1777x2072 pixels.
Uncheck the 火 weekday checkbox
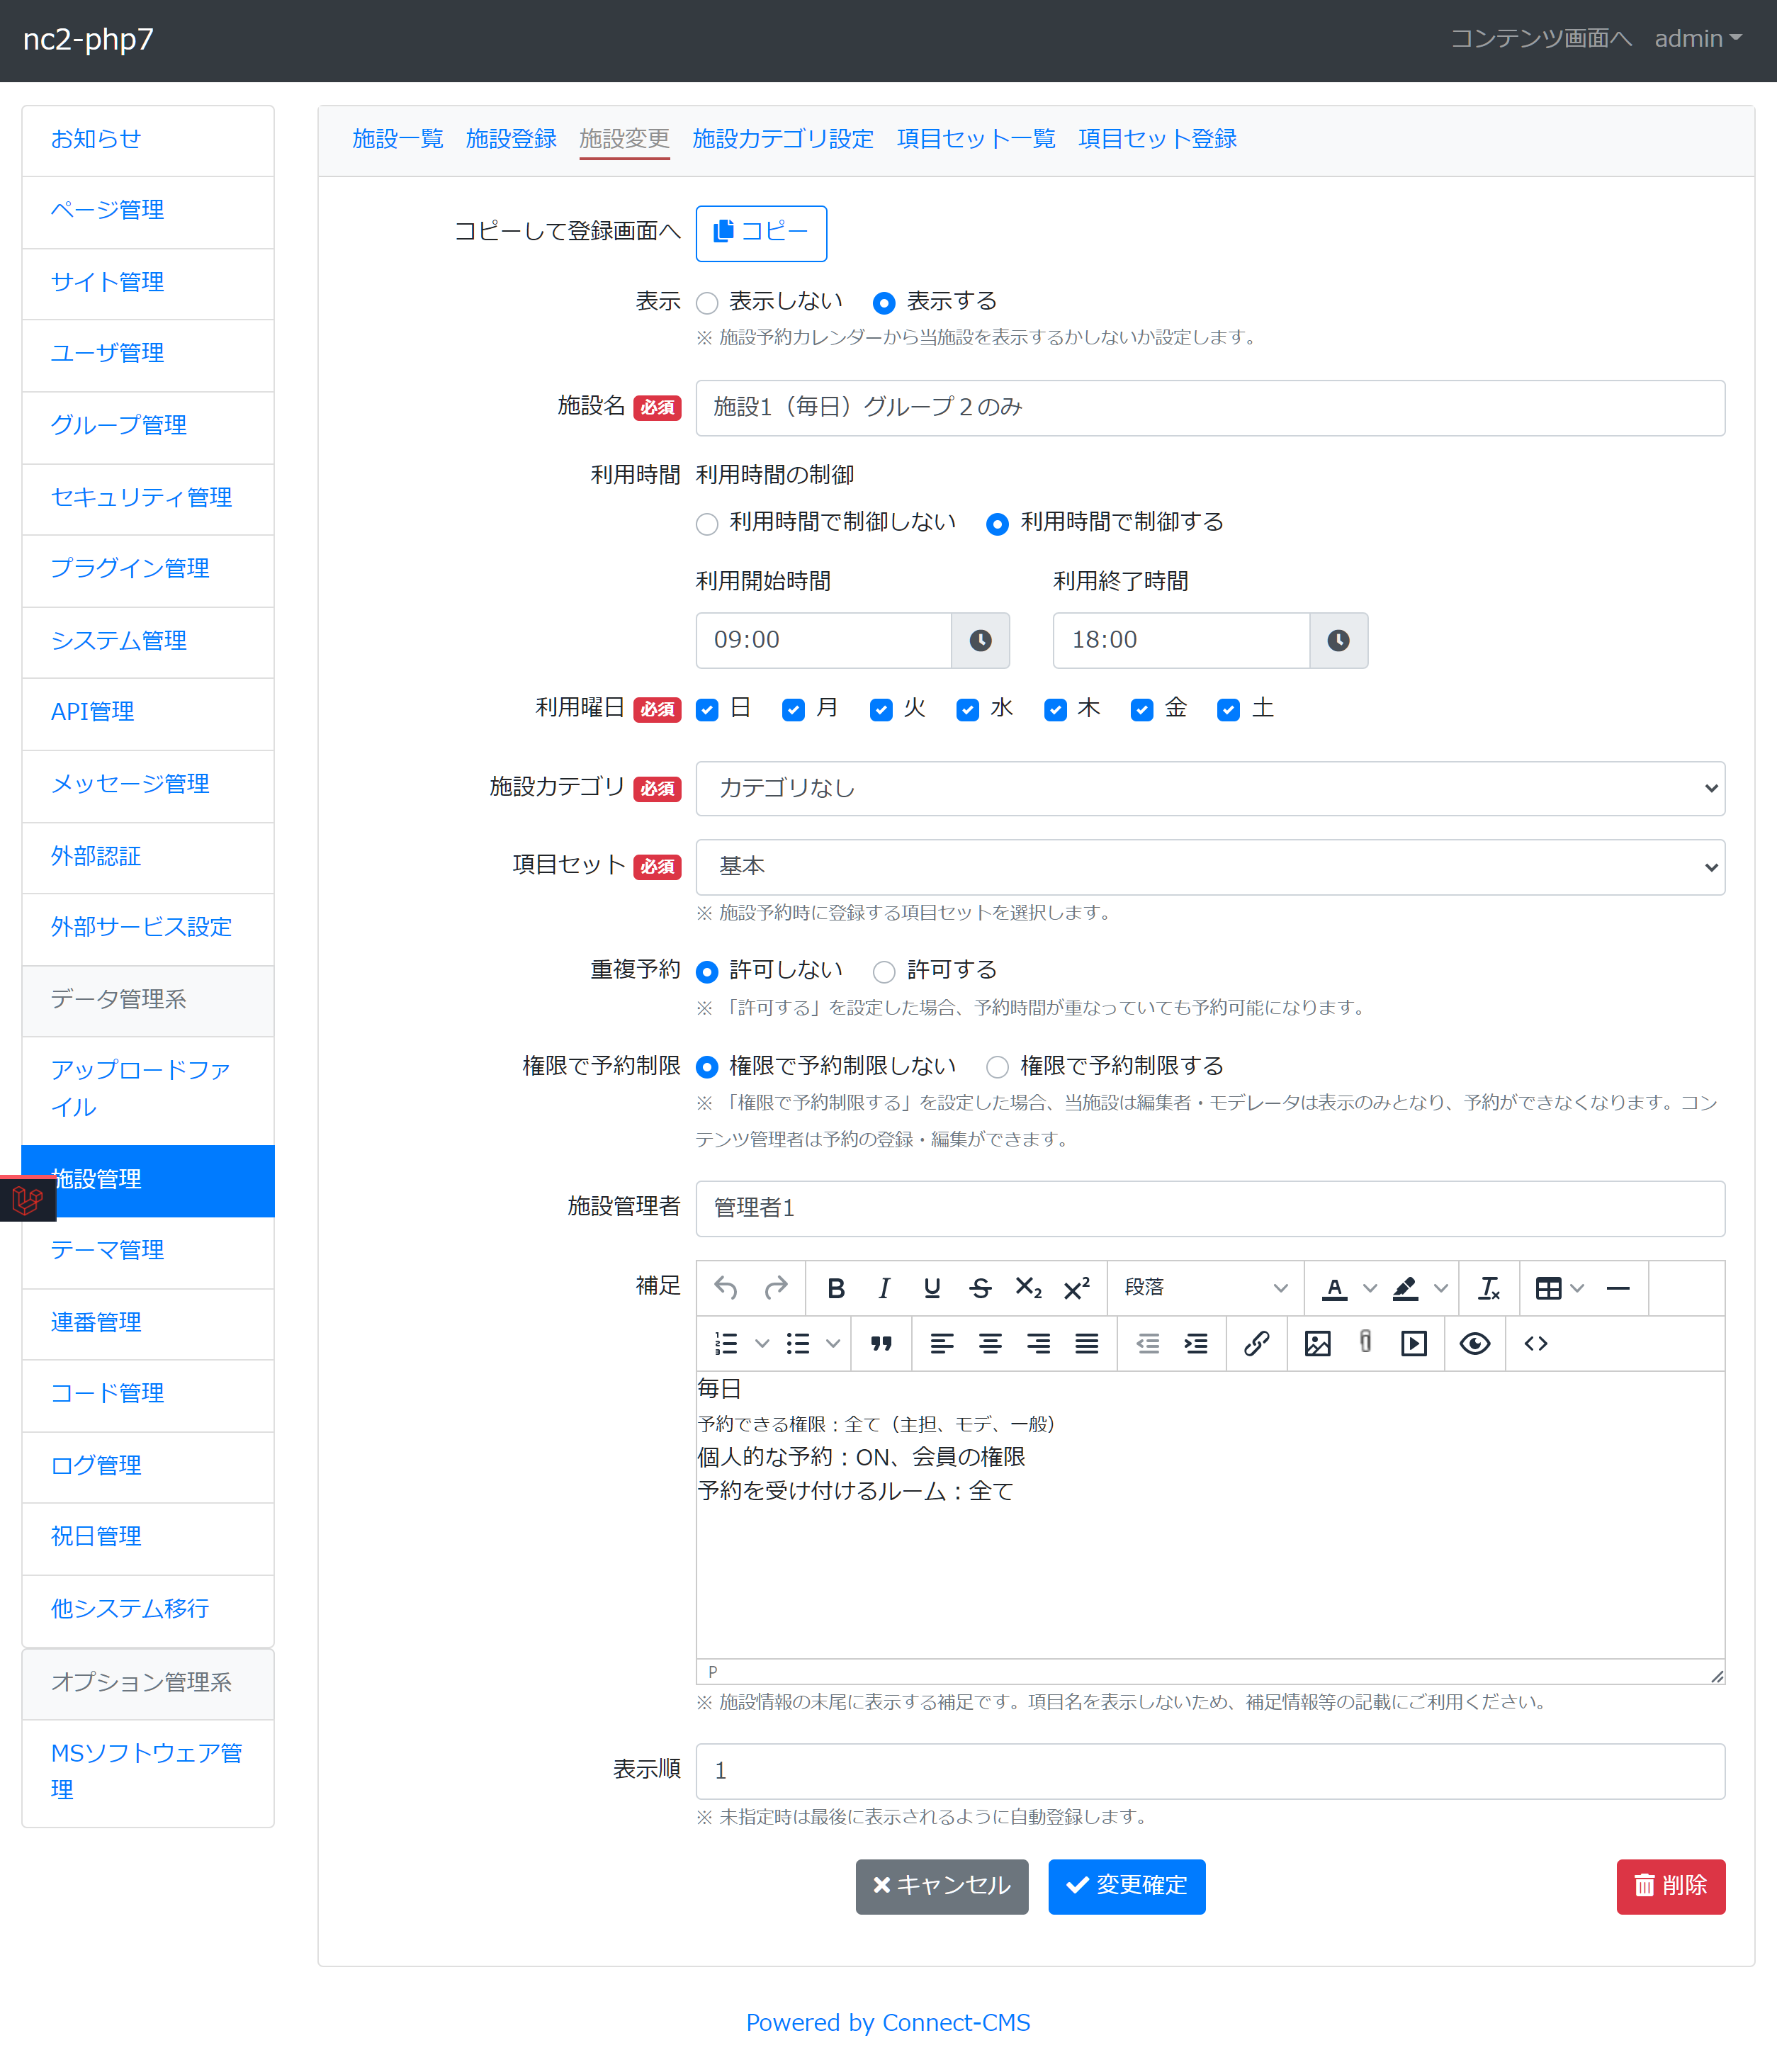881,710
